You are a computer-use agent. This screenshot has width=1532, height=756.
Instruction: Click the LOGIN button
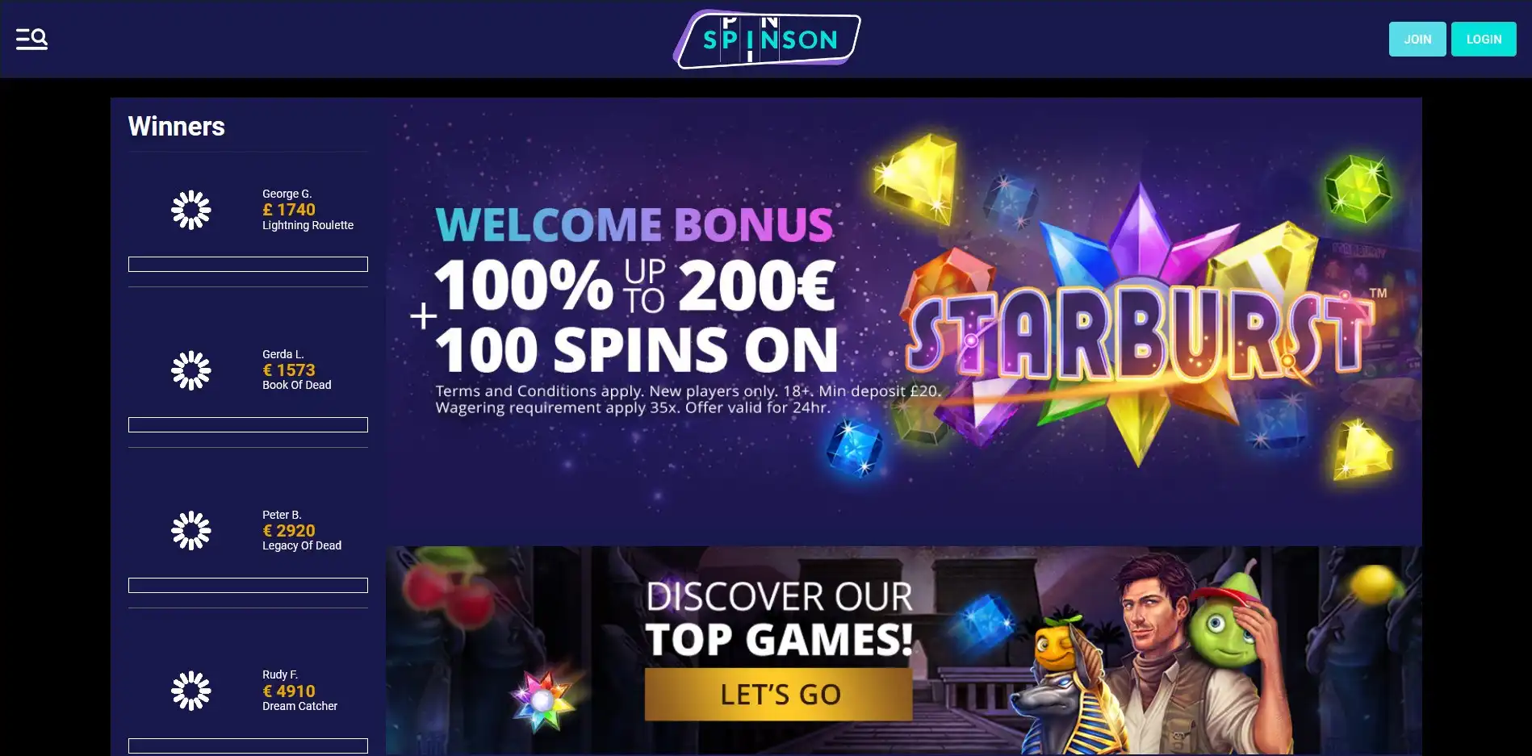(x=1484, y=39)
